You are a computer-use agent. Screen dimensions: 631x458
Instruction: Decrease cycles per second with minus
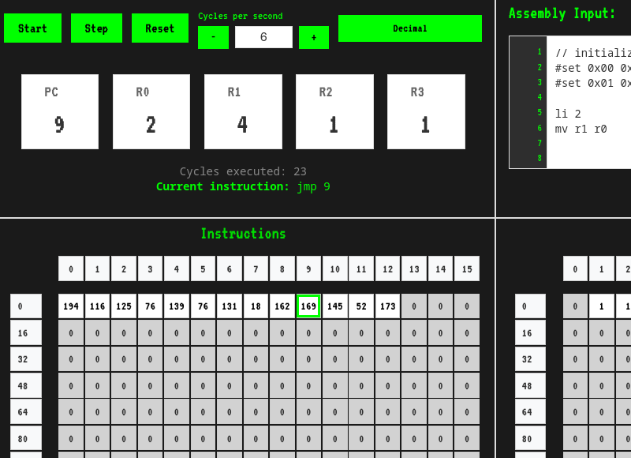(x=213, y=37)
